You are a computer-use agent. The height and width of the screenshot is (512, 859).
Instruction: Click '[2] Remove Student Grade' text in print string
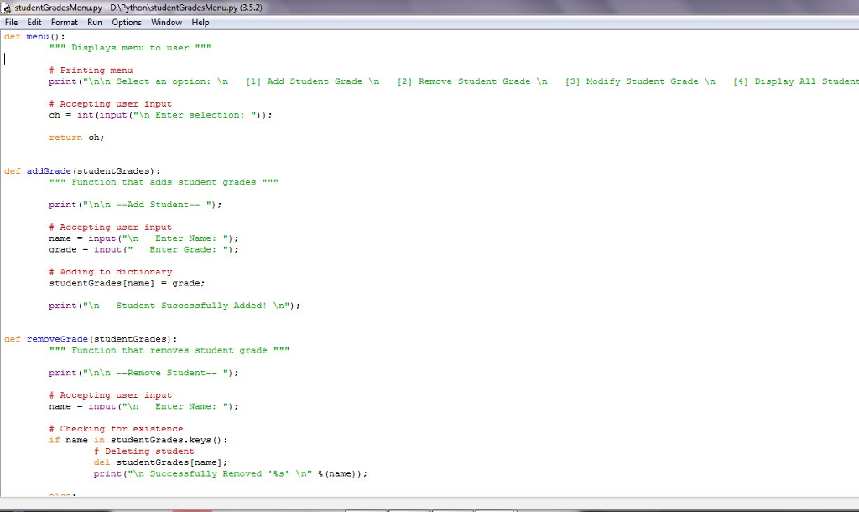[x=463, y=81]
